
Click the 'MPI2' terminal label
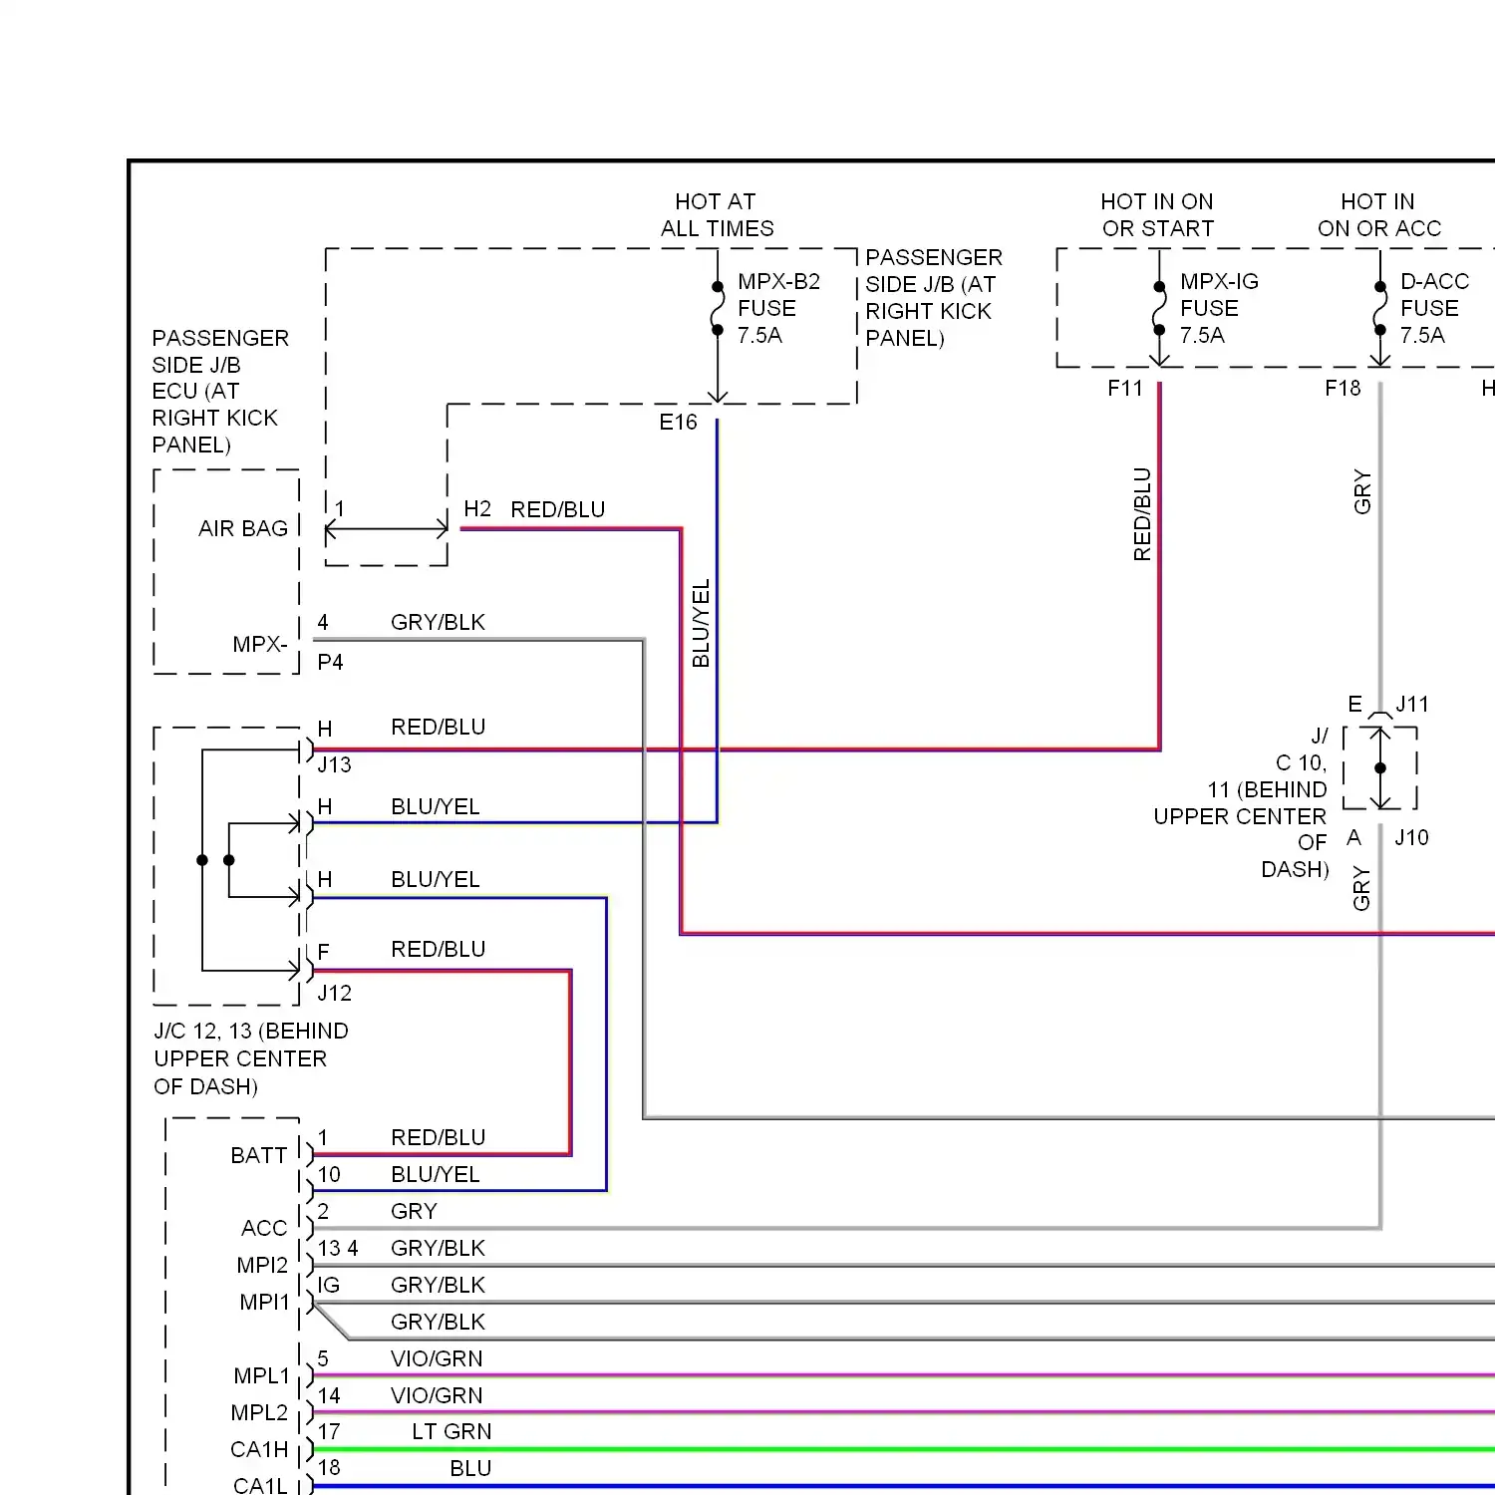point(262,1265)
